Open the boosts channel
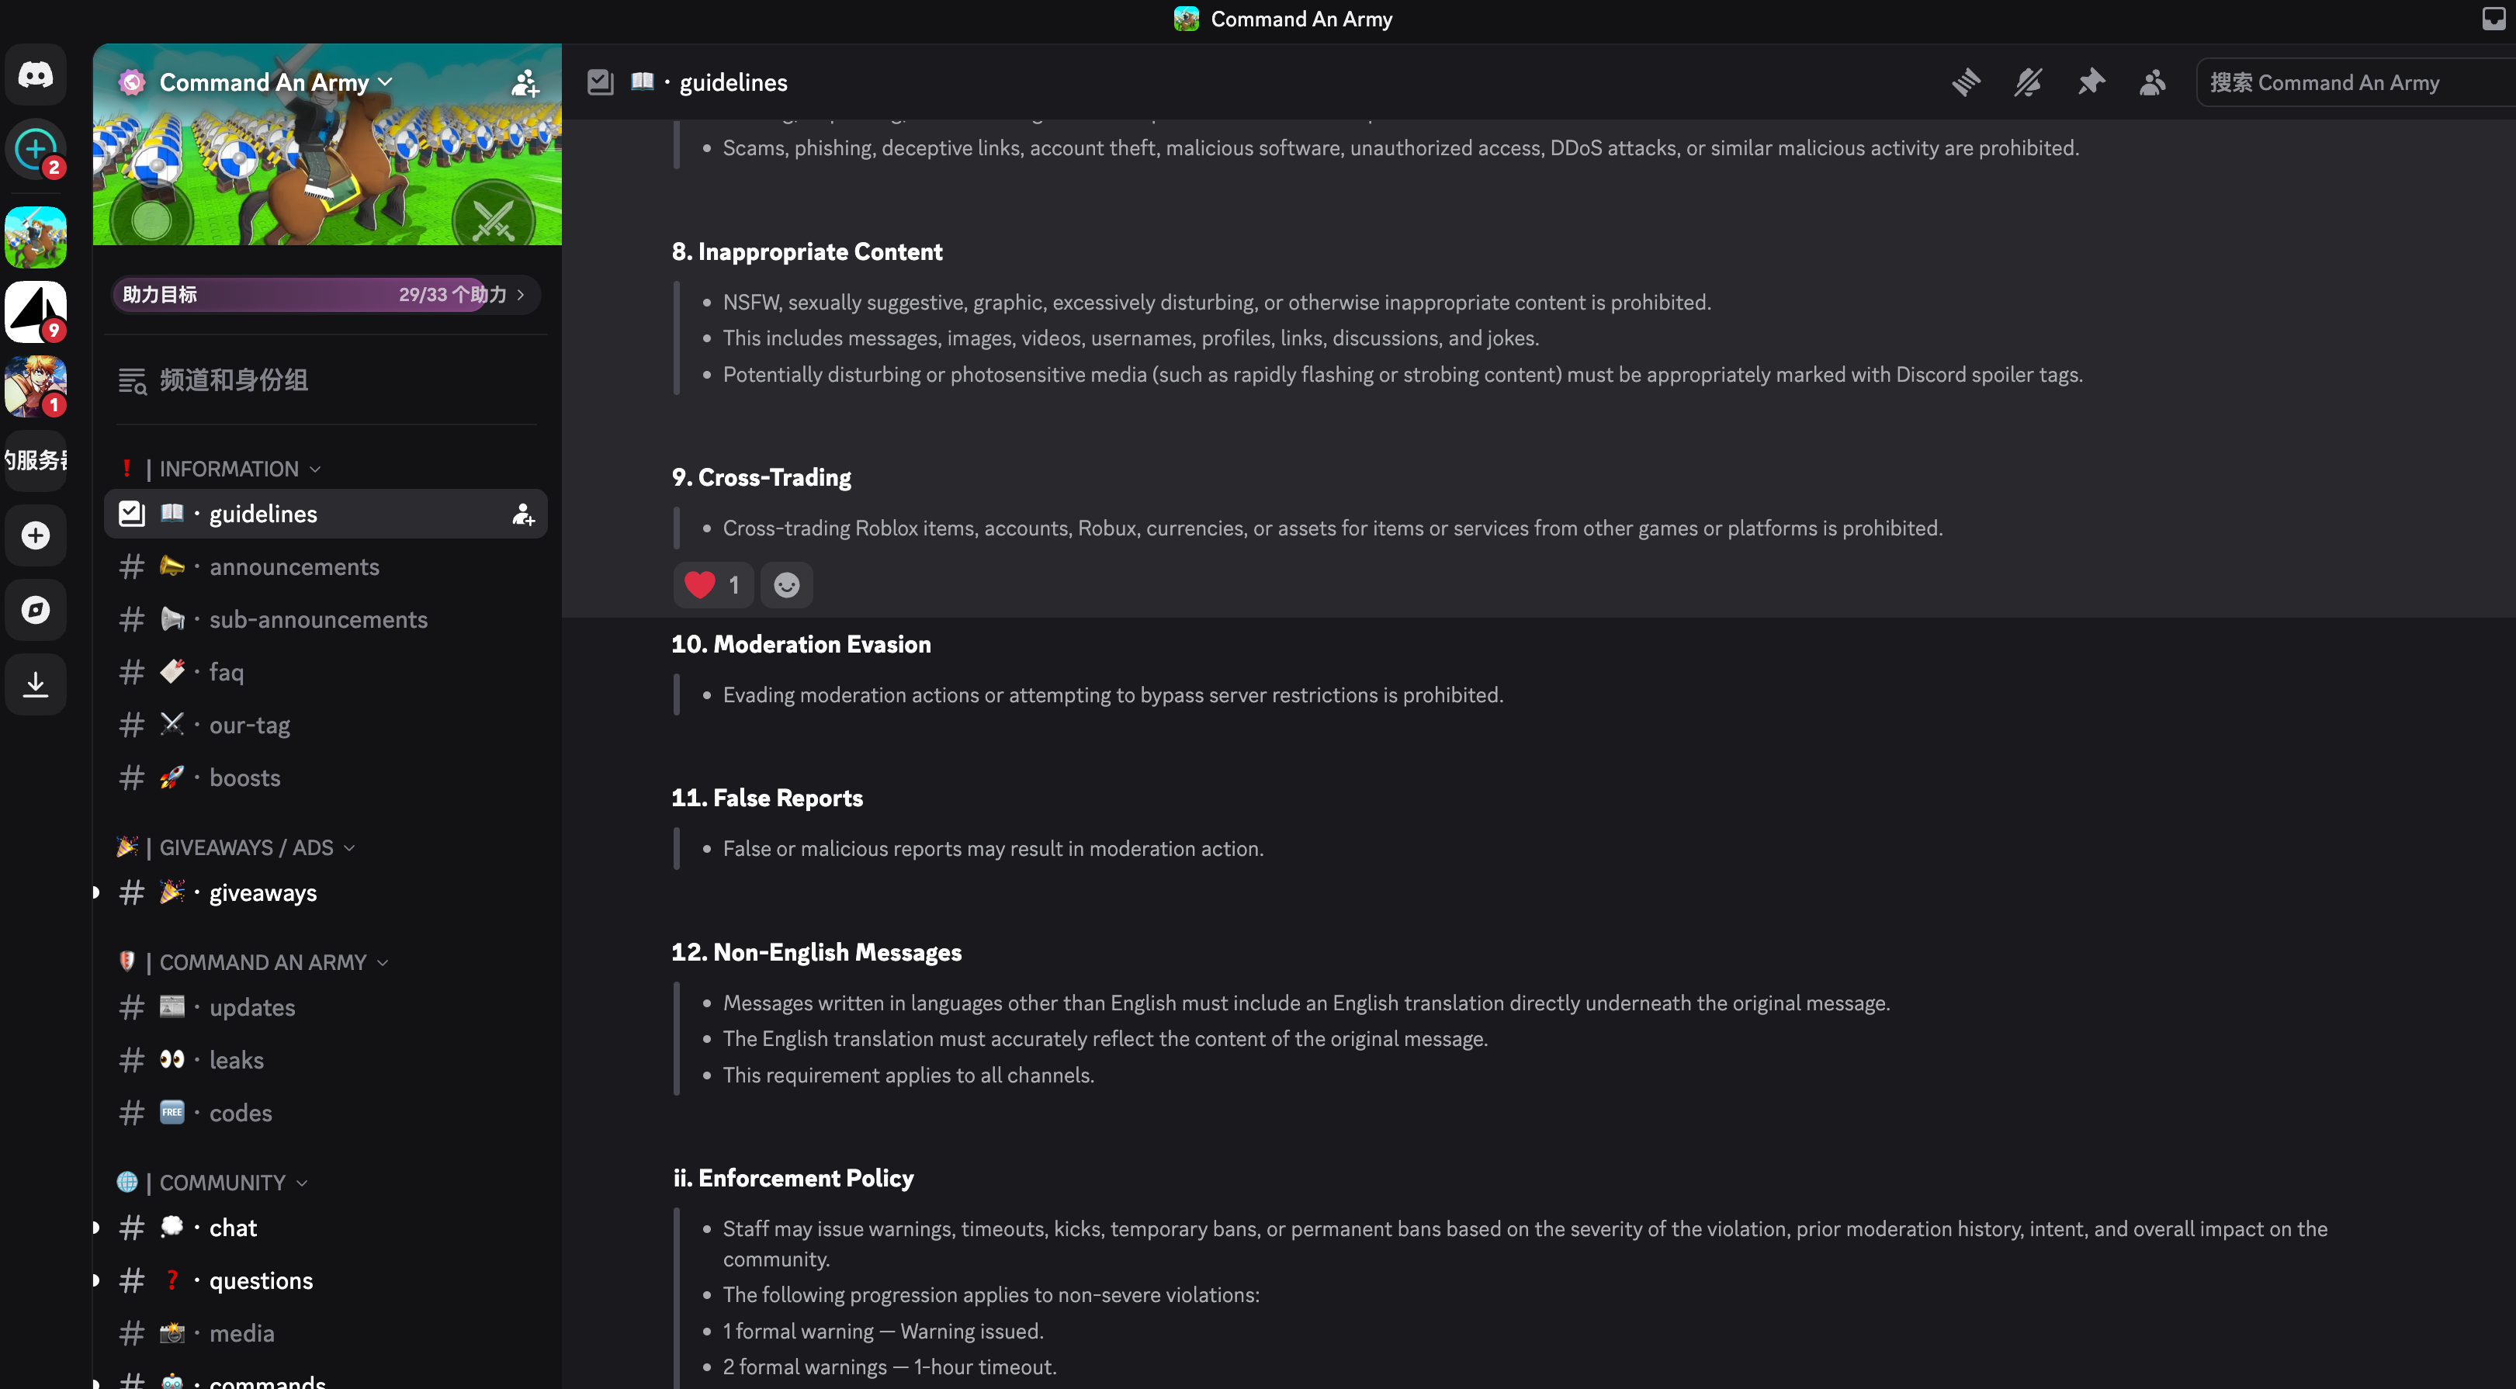The width and height of the screenshot is (2516, 1389). [325, 778]
